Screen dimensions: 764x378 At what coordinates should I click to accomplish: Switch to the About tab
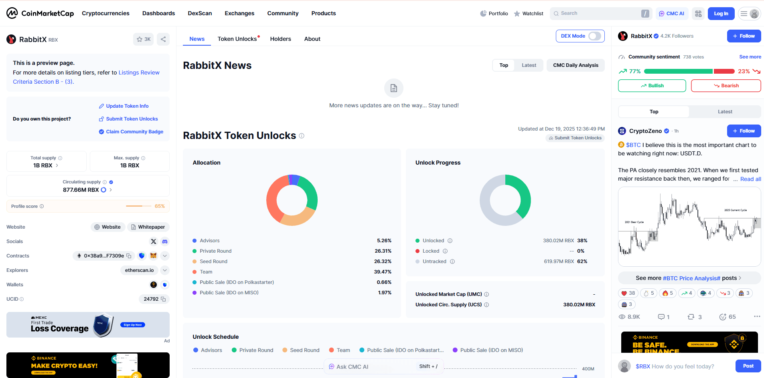coord(312,39)
